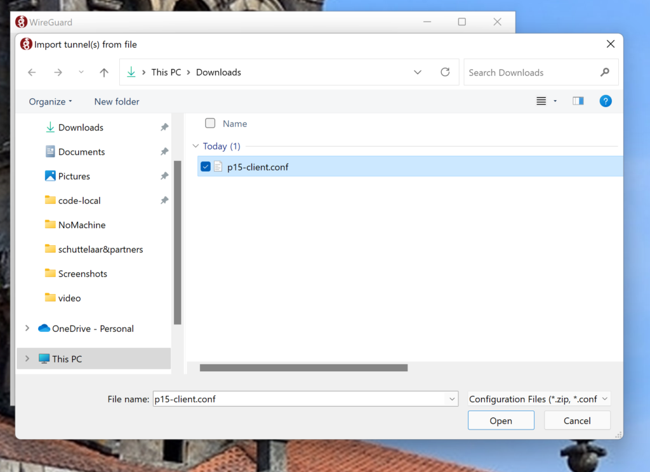650x472 pixels.
Task: Open the Help question mark icon
Action: coord(606,101)
